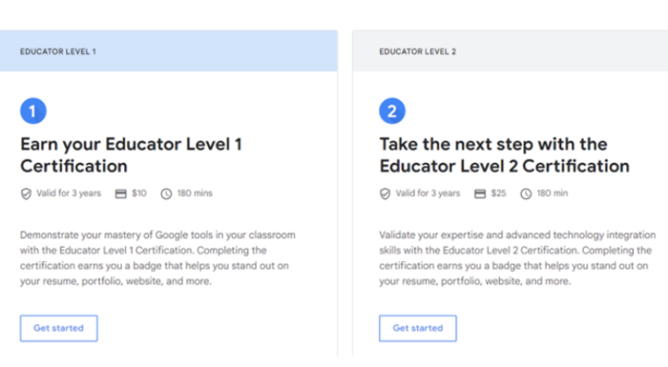Click the credit card icon beside $25
668x367 pixels.
[x=480, y=193]
